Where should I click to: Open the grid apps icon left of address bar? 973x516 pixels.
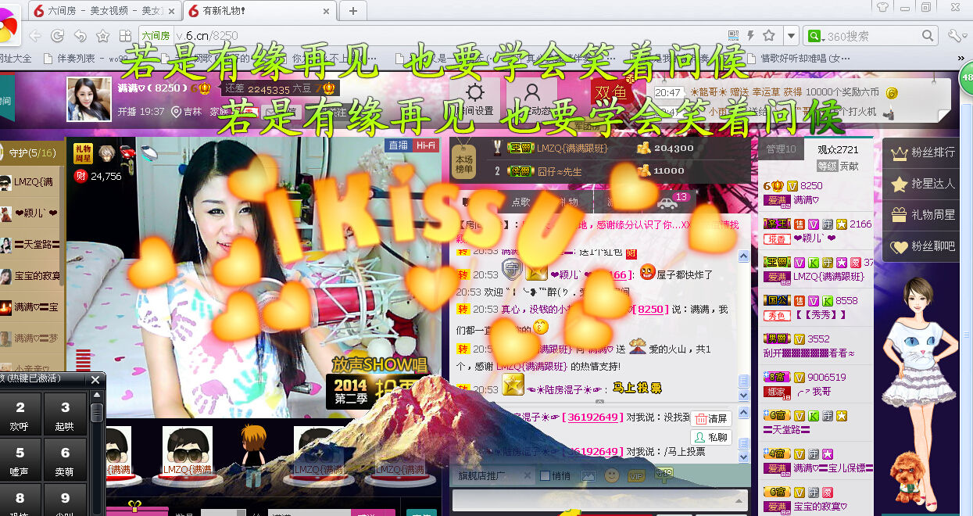click(x=125, y=36)
